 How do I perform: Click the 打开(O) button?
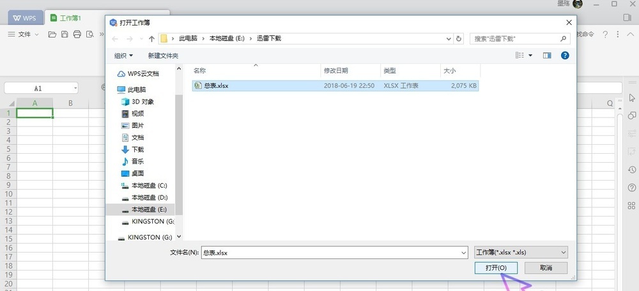point(496,268)
